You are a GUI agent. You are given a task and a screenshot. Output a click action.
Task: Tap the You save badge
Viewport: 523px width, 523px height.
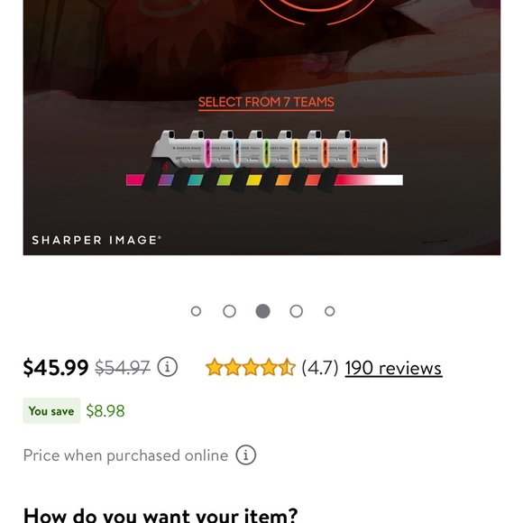click(x=51, y=410)
